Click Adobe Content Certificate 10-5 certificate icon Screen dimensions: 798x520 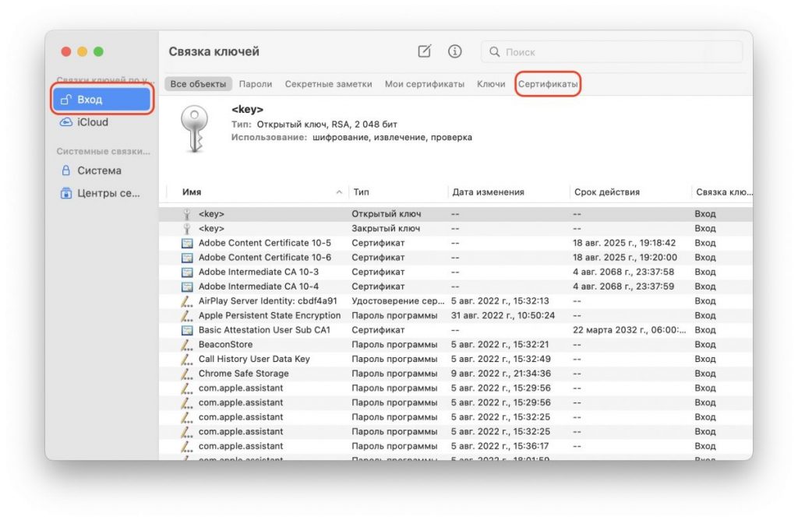(x=187, y=243)
